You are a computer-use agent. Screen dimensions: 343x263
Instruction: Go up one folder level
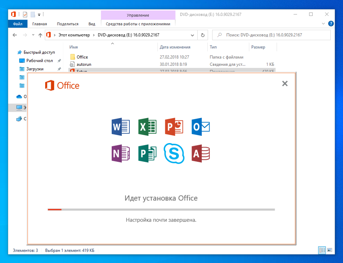pos(40,35)
